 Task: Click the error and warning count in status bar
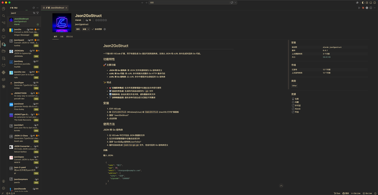click(x=10, y=193)
